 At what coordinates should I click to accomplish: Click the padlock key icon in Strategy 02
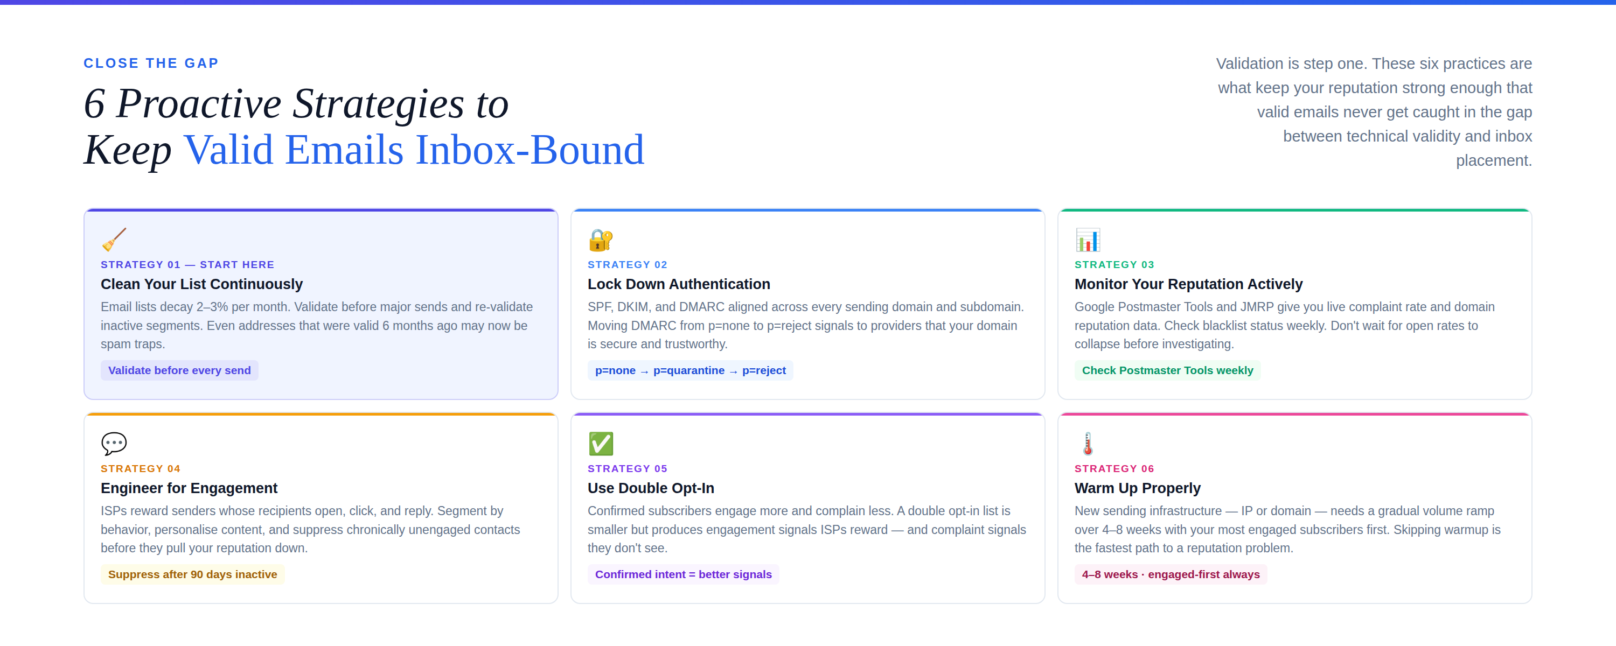pos(601,240)
